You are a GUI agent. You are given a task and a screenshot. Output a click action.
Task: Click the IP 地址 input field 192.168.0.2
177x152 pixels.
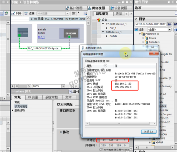[x=113, y=140]
